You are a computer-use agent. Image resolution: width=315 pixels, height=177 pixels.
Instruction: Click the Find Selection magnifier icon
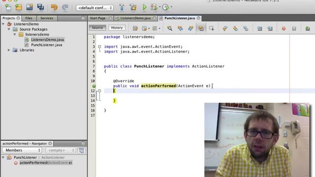click(169, 29)
